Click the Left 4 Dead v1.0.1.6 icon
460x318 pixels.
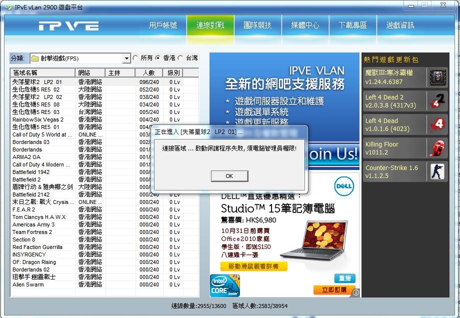click(437, 124)
